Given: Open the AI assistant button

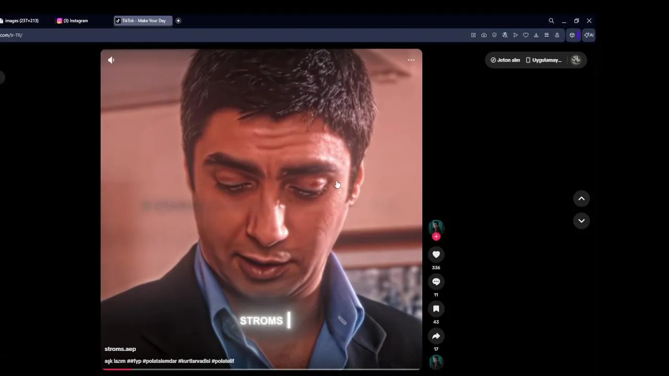Looking at the screenshot, I should pos(589,35).
